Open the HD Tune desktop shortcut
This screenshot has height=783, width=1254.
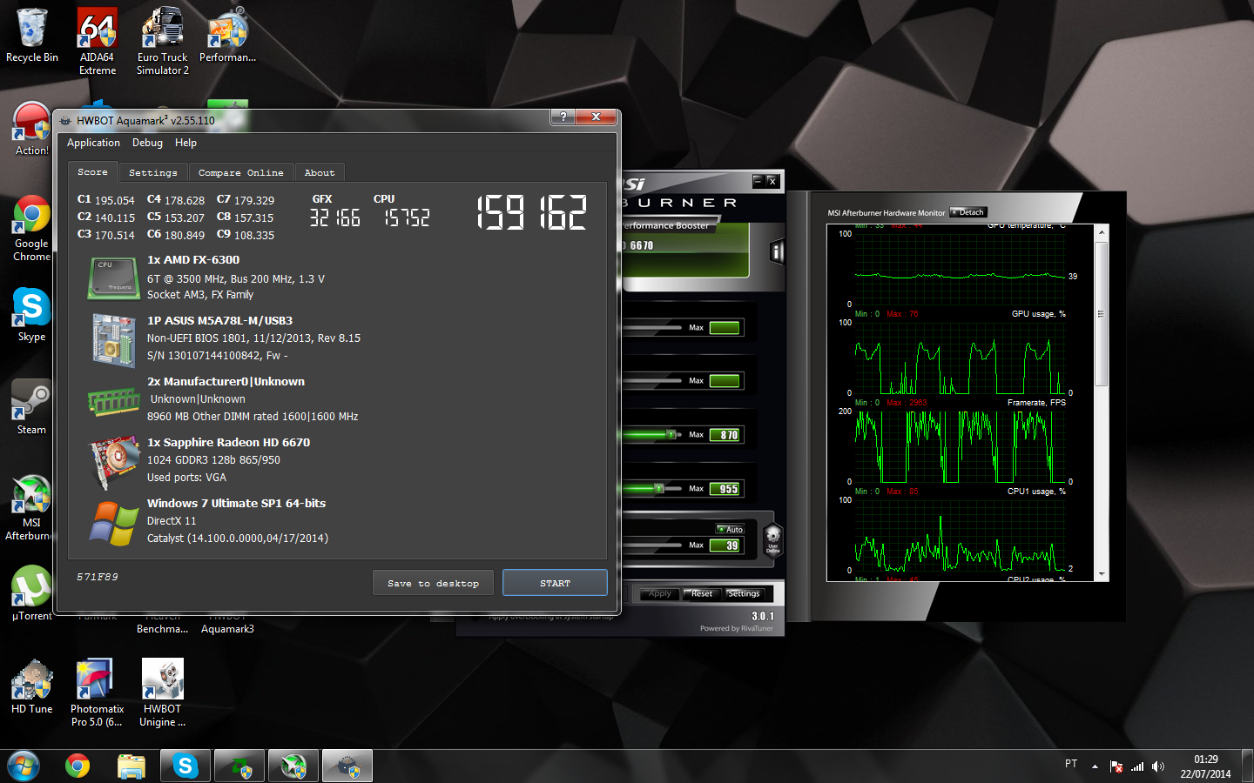(31, 686)
